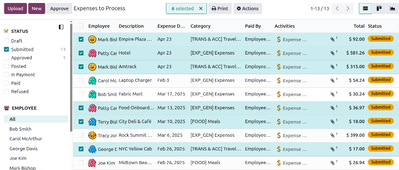Viewport: 399px width, 170px height.
Task: Enable the In Payment status filter
Action: click(x=6, y=75)
